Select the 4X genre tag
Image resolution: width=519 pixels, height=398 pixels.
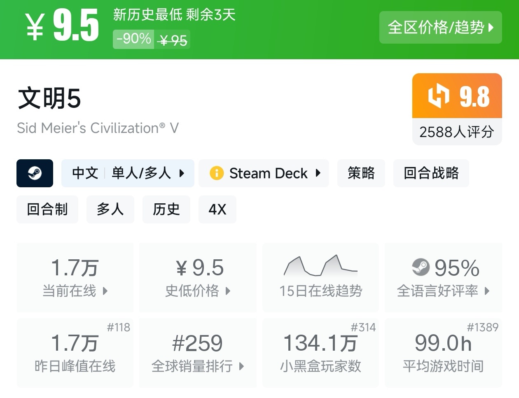[217, 209]
